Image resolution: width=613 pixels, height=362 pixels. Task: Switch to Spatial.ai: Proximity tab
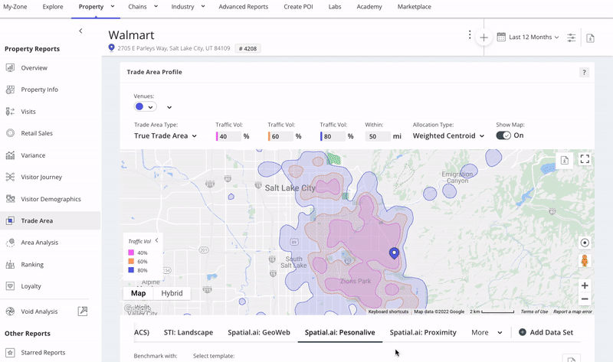(423, 332)
